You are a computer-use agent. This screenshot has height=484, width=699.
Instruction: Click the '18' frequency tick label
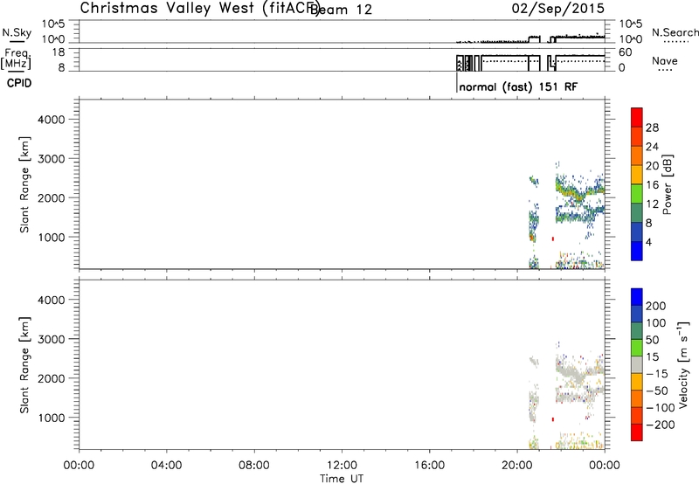(x=58, y=52)
